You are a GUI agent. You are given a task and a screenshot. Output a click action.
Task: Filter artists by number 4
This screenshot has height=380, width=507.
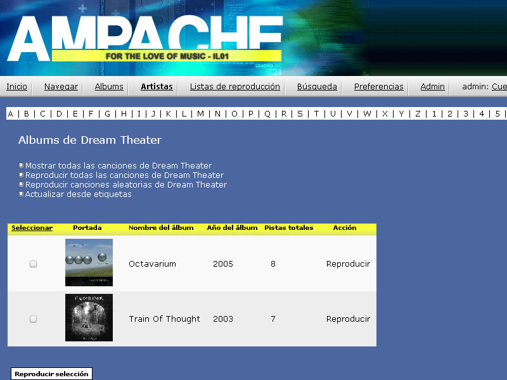point(482,114)
